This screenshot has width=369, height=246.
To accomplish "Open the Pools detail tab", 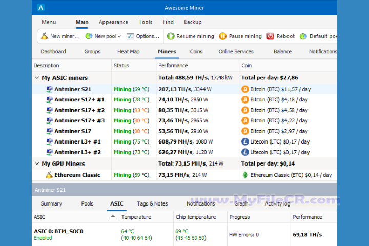I will click(87, 203).
